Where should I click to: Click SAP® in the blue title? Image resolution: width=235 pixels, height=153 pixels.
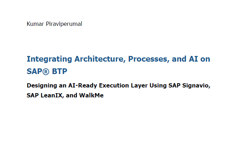tap(38, 71)
